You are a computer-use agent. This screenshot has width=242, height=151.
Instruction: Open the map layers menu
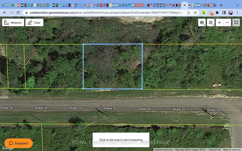(x=202, y=23)
